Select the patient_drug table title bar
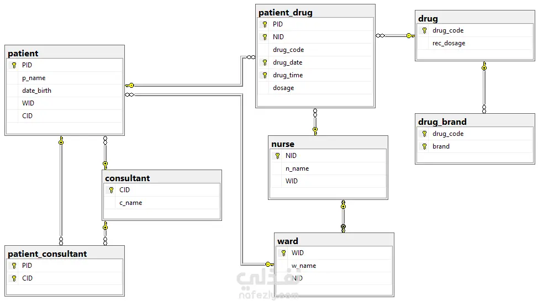This screenshot has width=538, height=301. coord(315,12)
